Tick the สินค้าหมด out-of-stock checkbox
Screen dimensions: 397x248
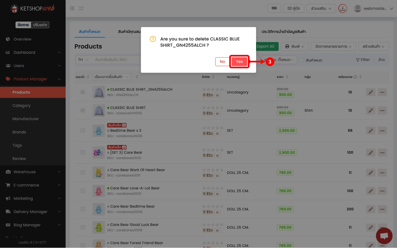(x=302, y=60)
